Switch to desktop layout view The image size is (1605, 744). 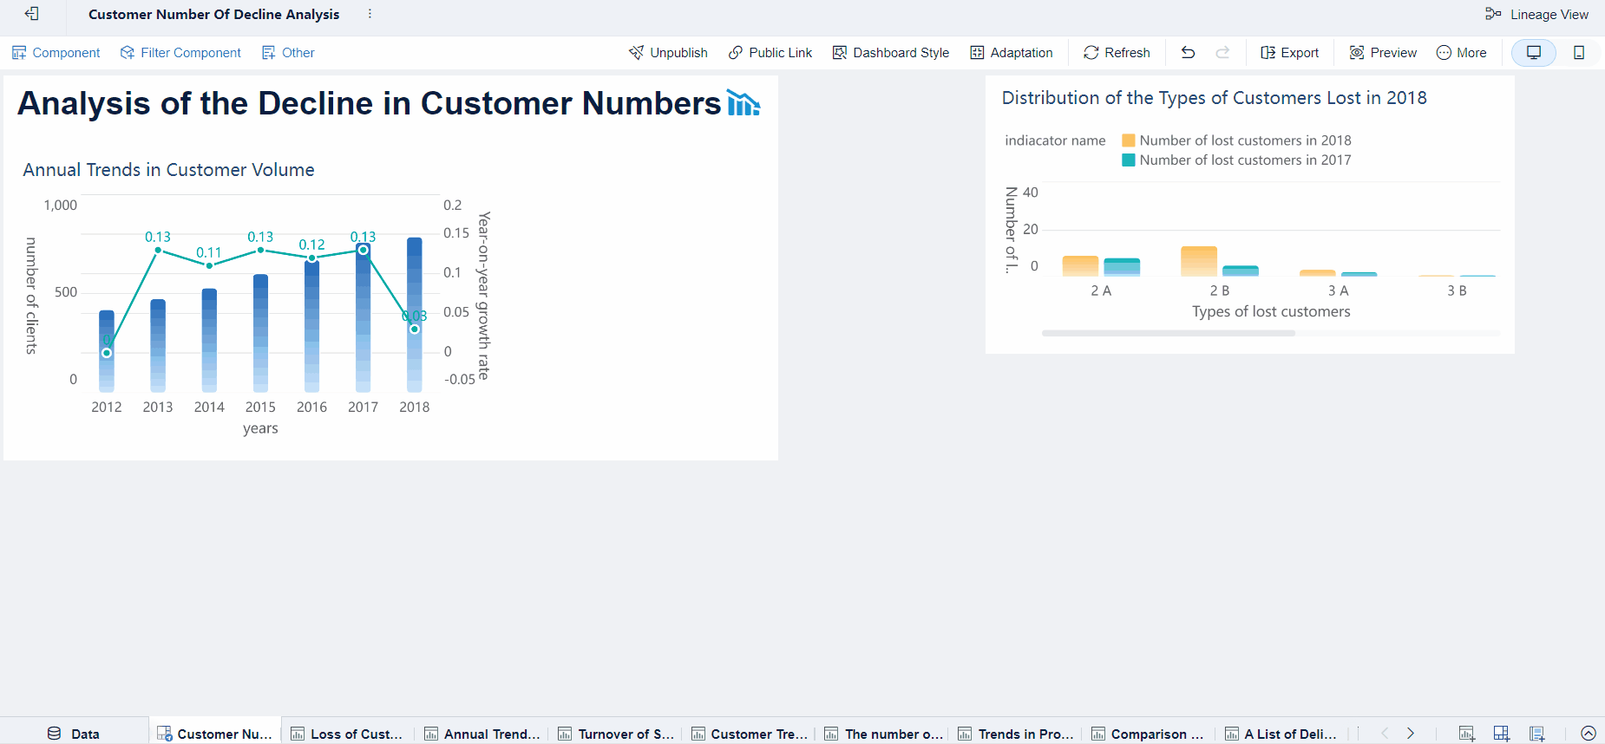[x=1534, y=53]
